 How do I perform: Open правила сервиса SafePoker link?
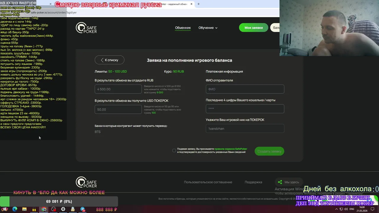click(231, 149)
